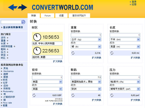Viewport: 145px width, 108px height.
Task: Click the refresh icon in 鞋码 result
Action: point(73,95)
